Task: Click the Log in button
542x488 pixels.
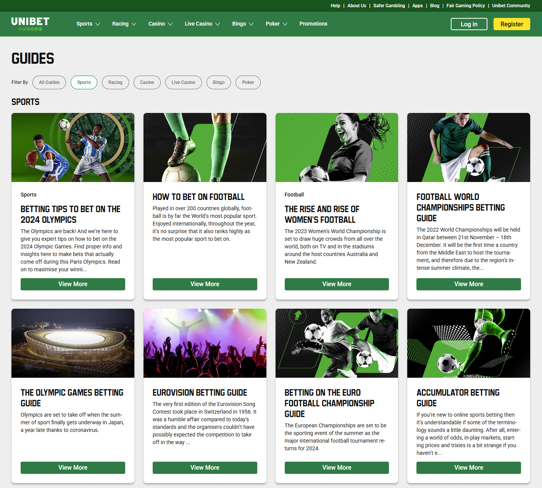Action: pyautogui.click(x=469, y=24)
